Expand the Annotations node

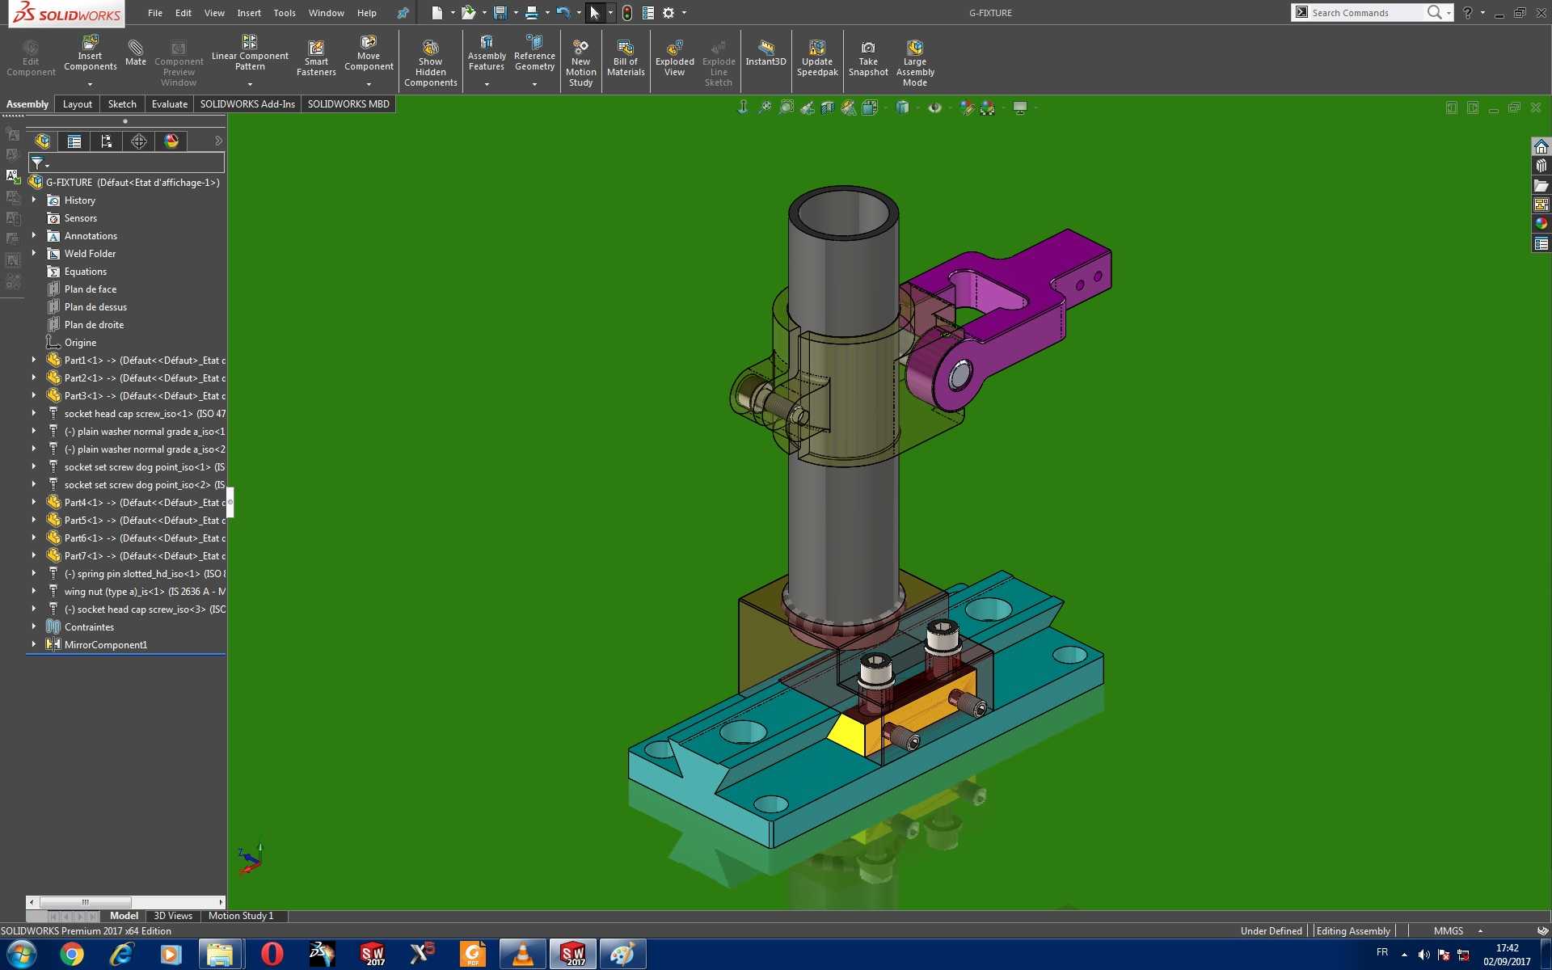pyautogui.click(x=34, y=235)
